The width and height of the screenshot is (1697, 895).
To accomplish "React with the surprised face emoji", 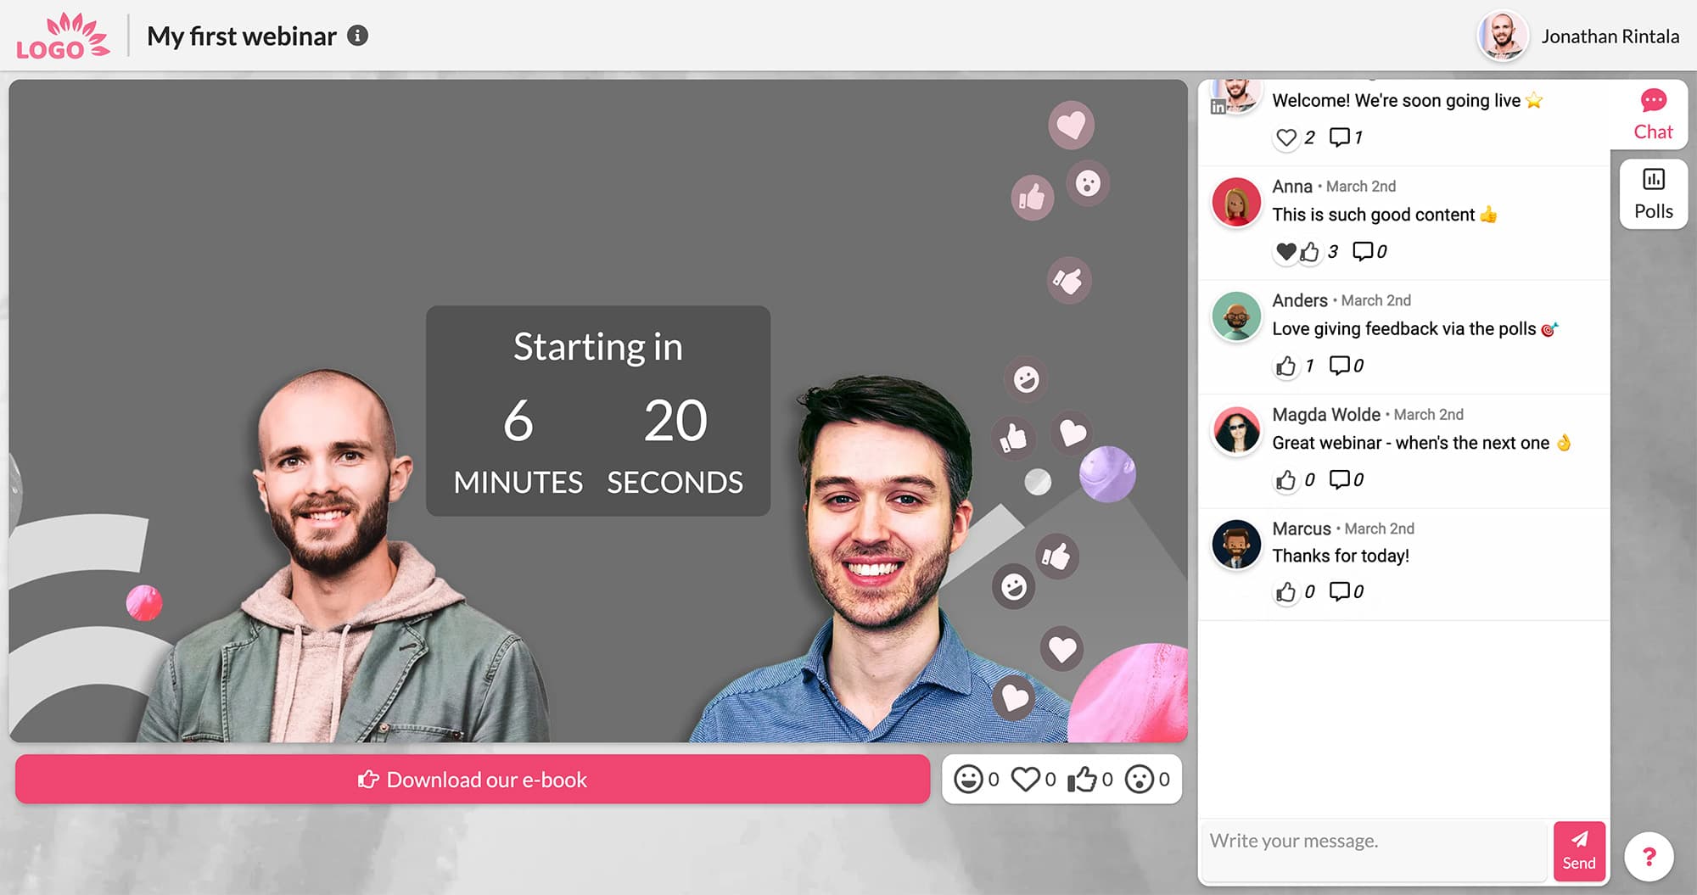I will 1139,779.
